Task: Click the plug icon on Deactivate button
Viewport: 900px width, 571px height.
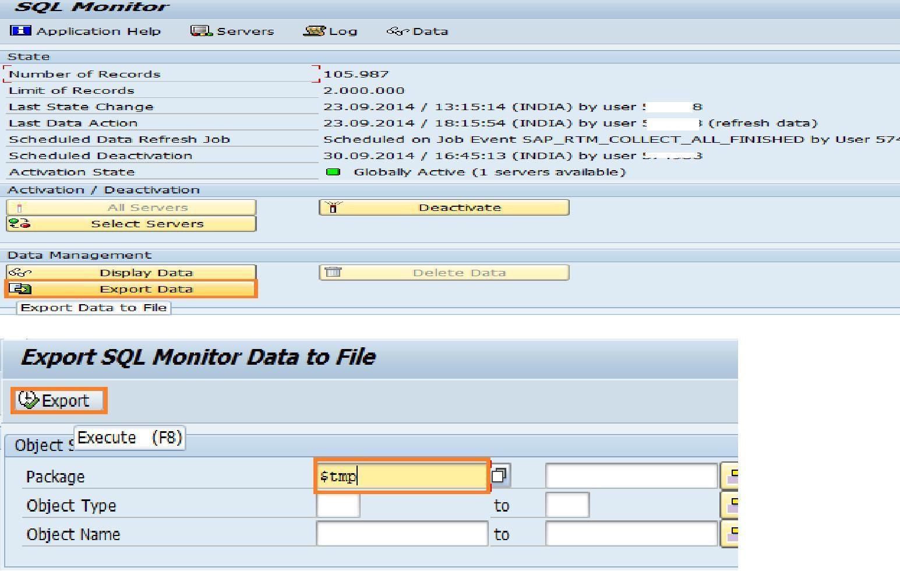Action: pyautogui.click(x=333, y=207)
